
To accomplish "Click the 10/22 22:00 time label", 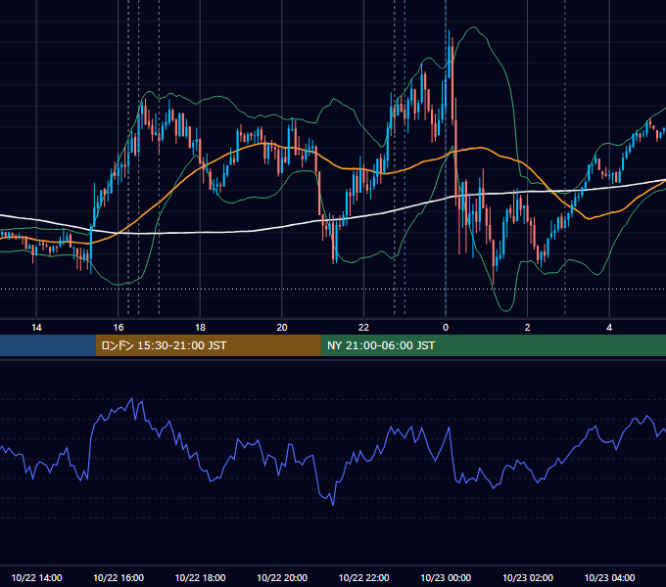I will [x=363, y=577].
